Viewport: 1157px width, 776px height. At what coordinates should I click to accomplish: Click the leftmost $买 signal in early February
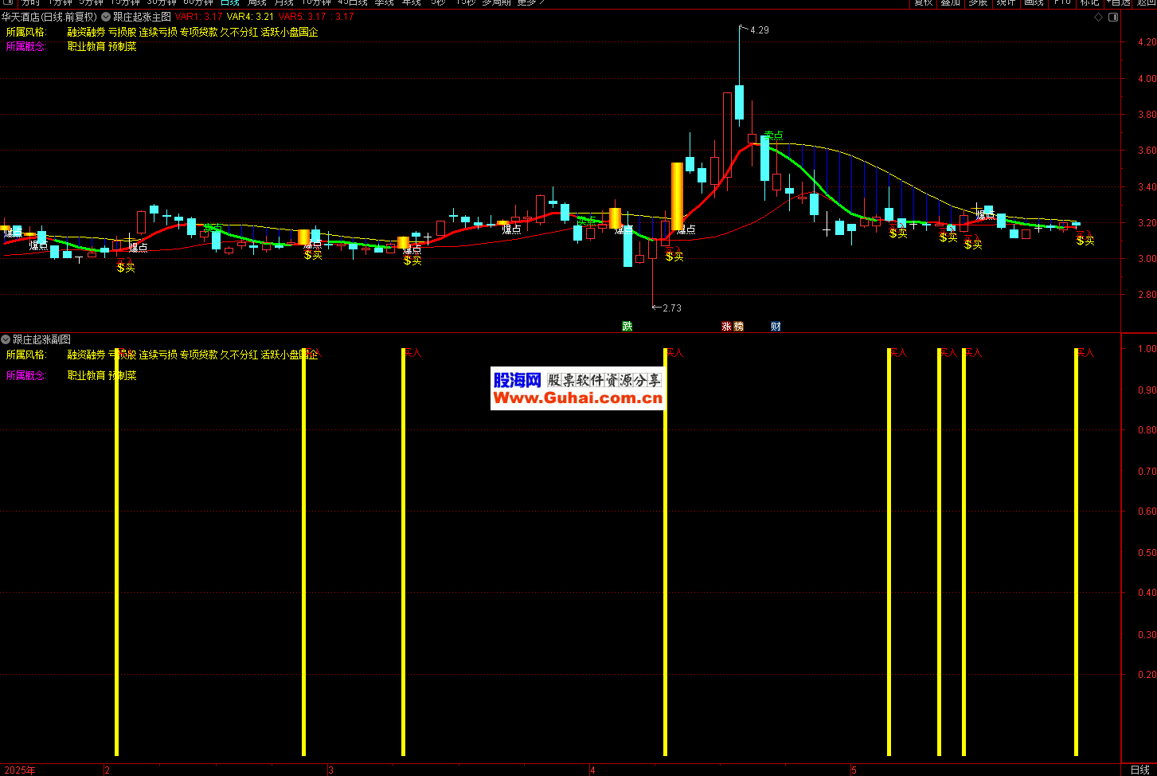tap(126, 268)
